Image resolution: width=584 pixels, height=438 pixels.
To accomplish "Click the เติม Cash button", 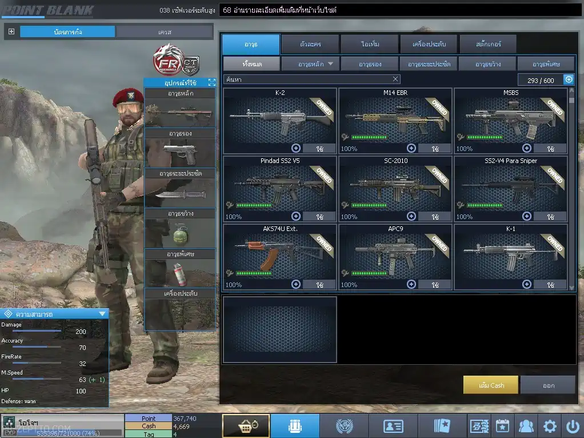I will point(491,385).
